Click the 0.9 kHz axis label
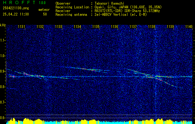Image resolution: width=195 pixels, height=124 pixels. 2,71
